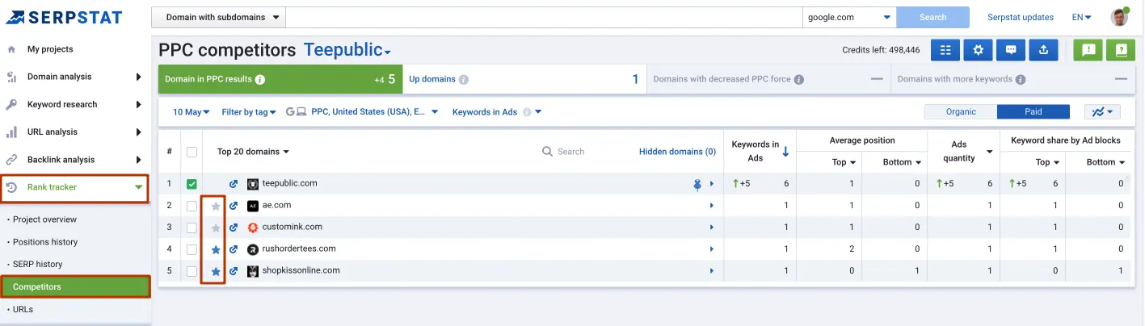Check the customink.com row checkbox
The width and height of the screenshot is (1145, 326).
[192, 228]
